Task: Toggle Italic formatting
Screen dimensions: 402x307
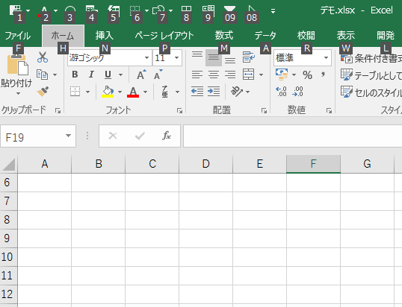Action: pos(91,75)
